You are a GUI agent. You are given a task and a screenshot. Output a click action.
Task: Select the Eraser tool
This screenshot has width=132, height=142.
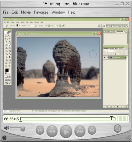6,51
